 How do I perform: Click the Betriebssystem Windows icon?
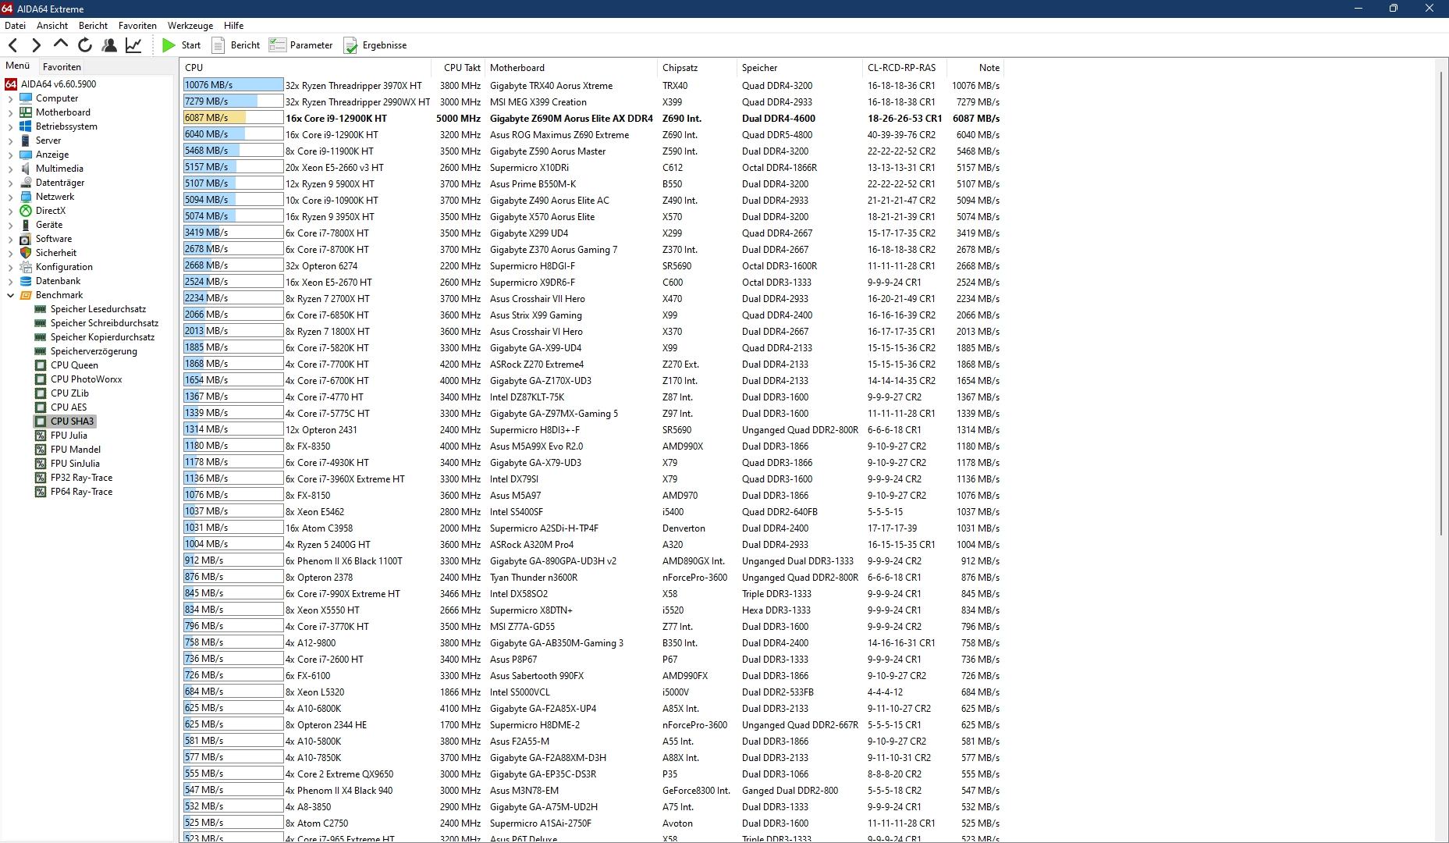click(x=26, y=126)
